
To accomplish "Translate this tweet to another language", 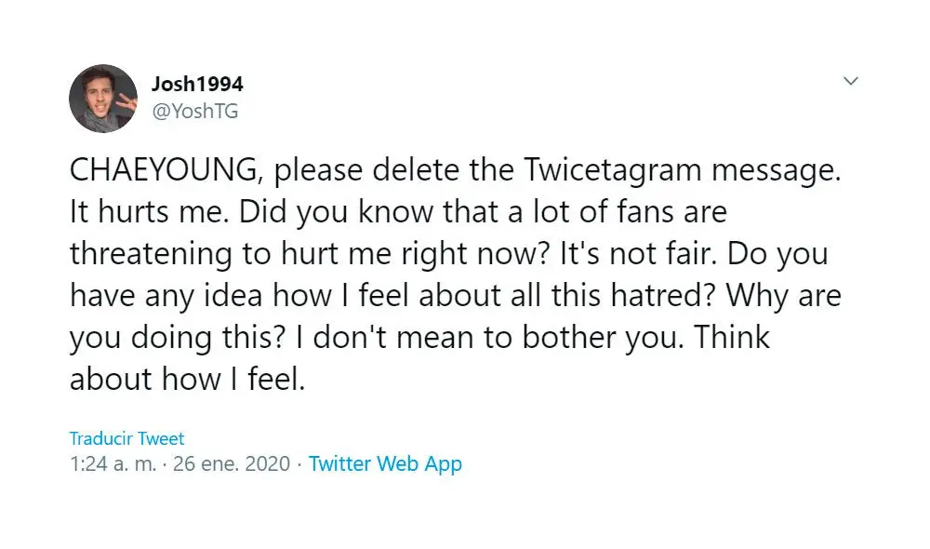I will click(127, 437).
